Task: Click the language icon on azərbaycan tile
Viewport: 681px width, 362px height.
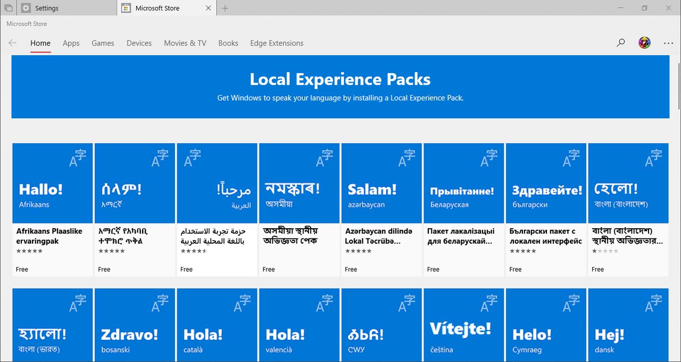Action: [406, 158]
